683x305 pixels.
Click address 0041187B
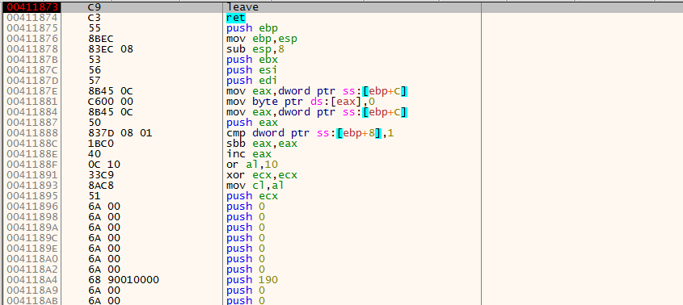pos(32,60)
